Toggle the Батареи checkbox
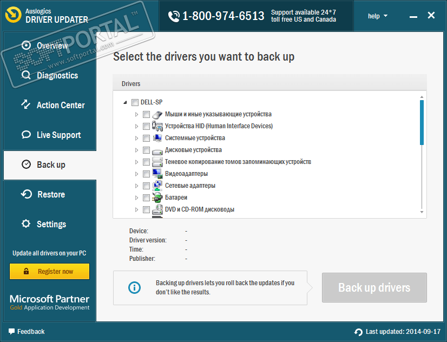 [146, 198]
